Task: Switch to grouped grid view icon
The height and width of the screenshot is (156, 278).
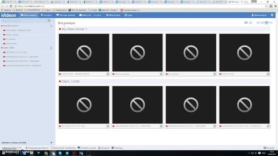Action: [x=246, y=23]
